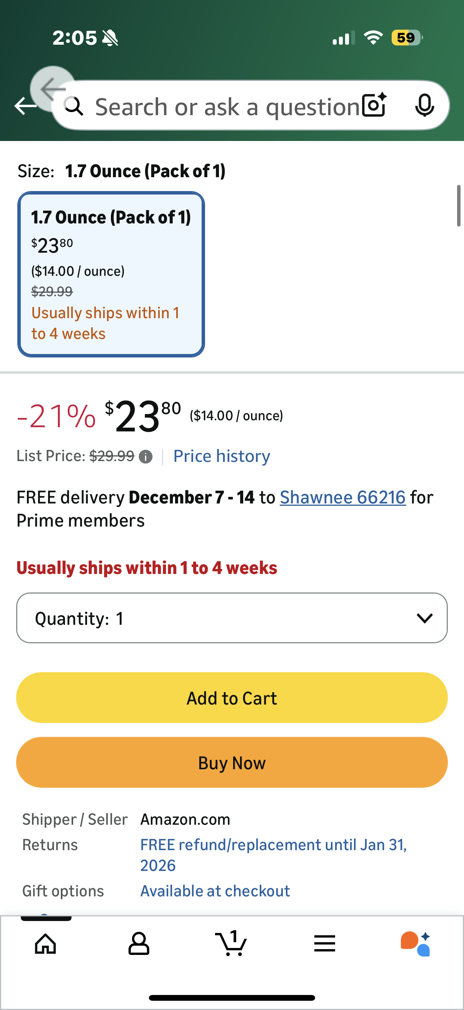Tap the back arrow icon
Viewport: 464px width, 1010px height.
(x=25, y=106)
